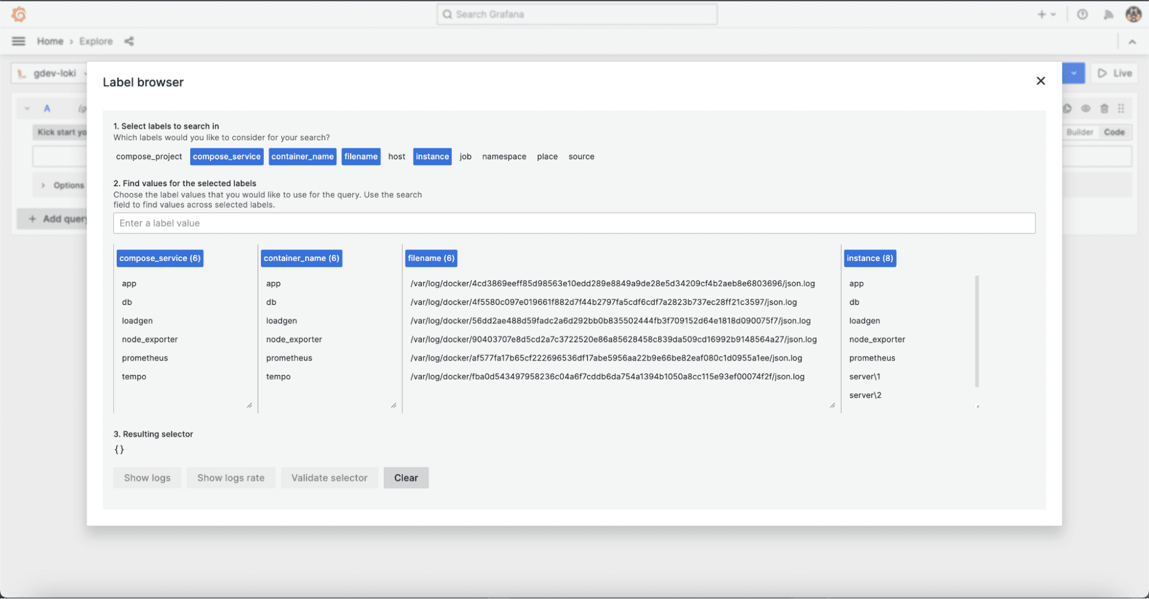Go to Home in the breadcrumb

click(x=50, y=41)
